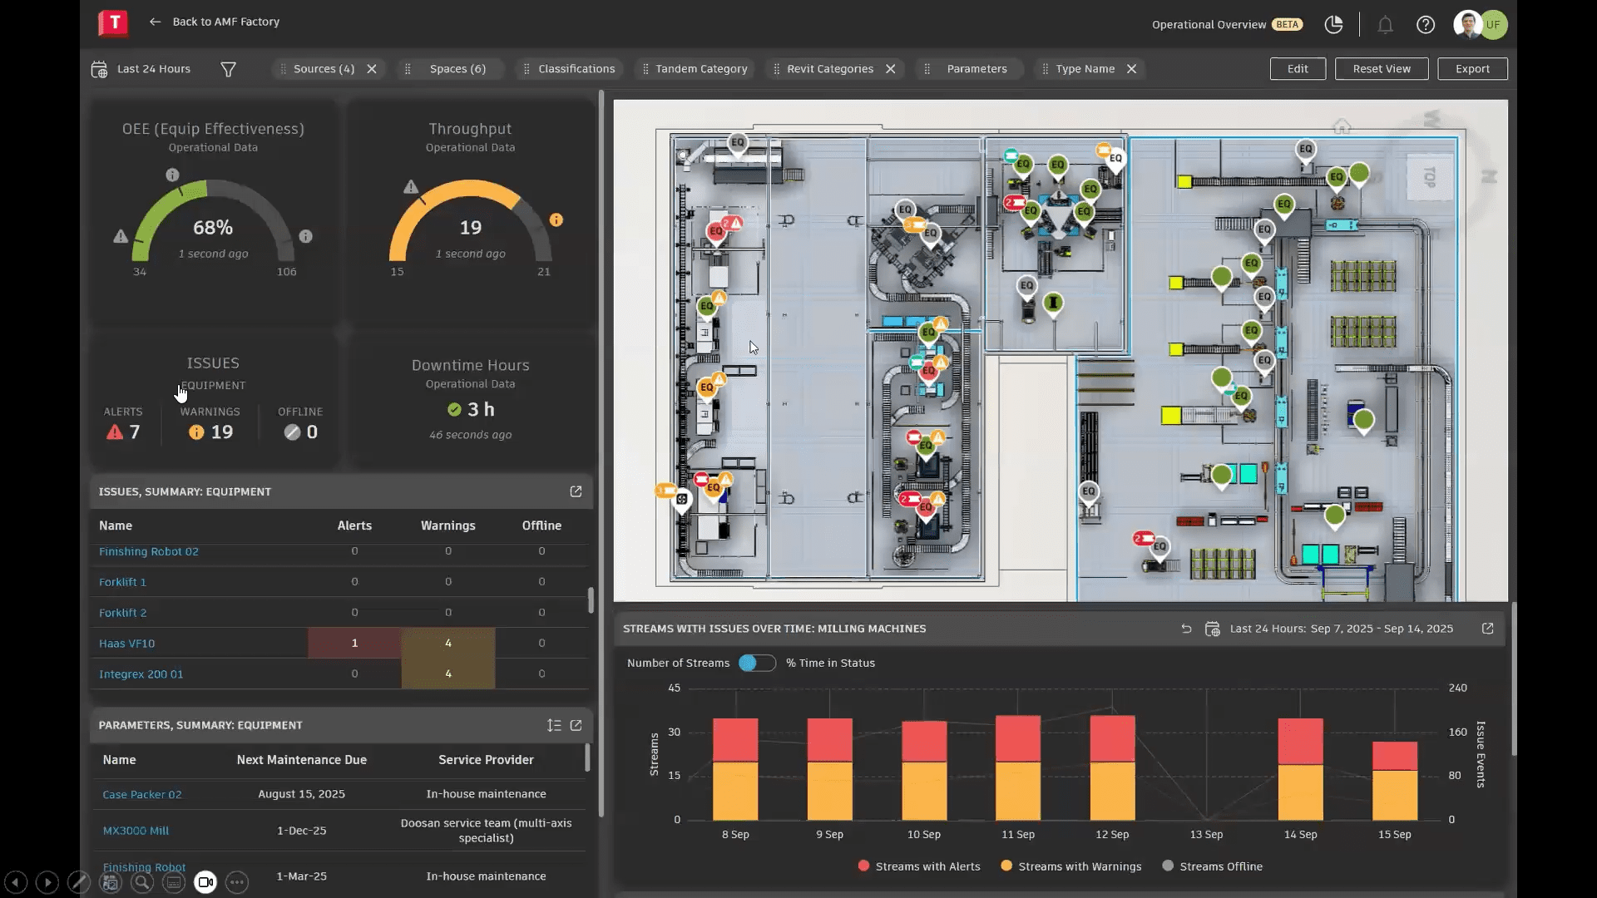The image size is (1597, 898).
Task: Click the calendar icon beside Last 24 Hours
Action: coord(99,69)
